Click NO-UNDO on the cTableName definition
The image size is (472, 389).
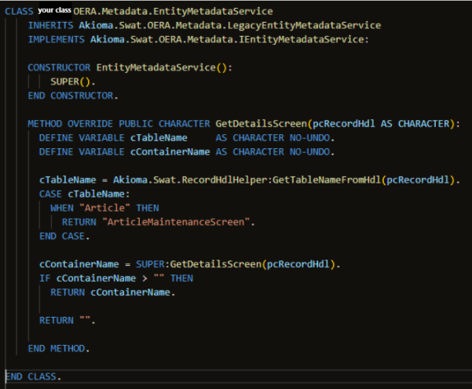309,138
